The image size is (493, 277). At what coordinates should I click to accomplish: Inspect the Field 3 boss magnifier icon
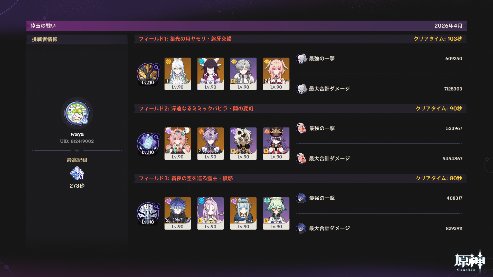156,207
